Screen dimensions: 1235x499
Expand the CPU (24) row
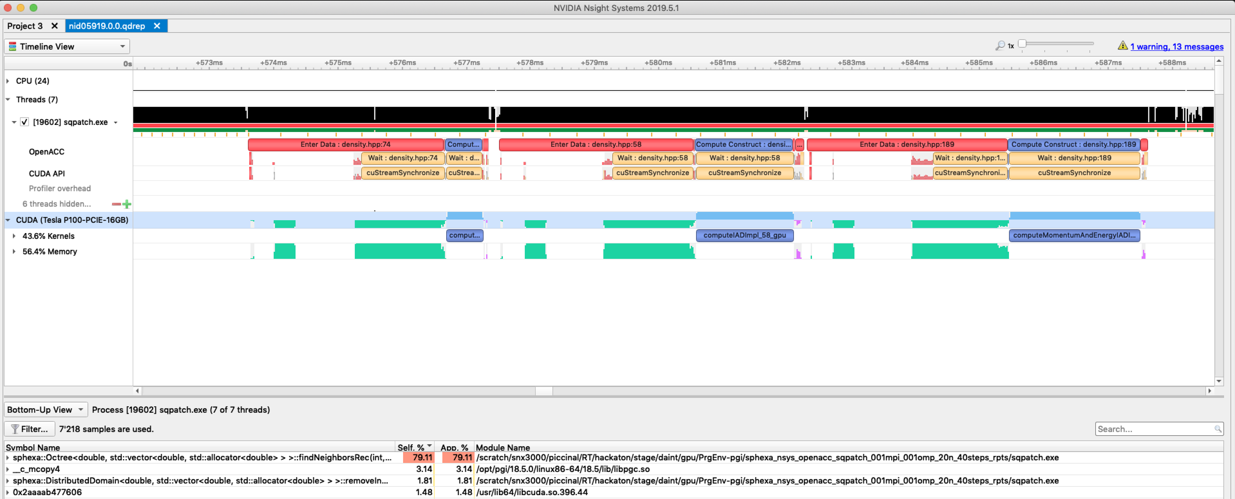(7, 80)
